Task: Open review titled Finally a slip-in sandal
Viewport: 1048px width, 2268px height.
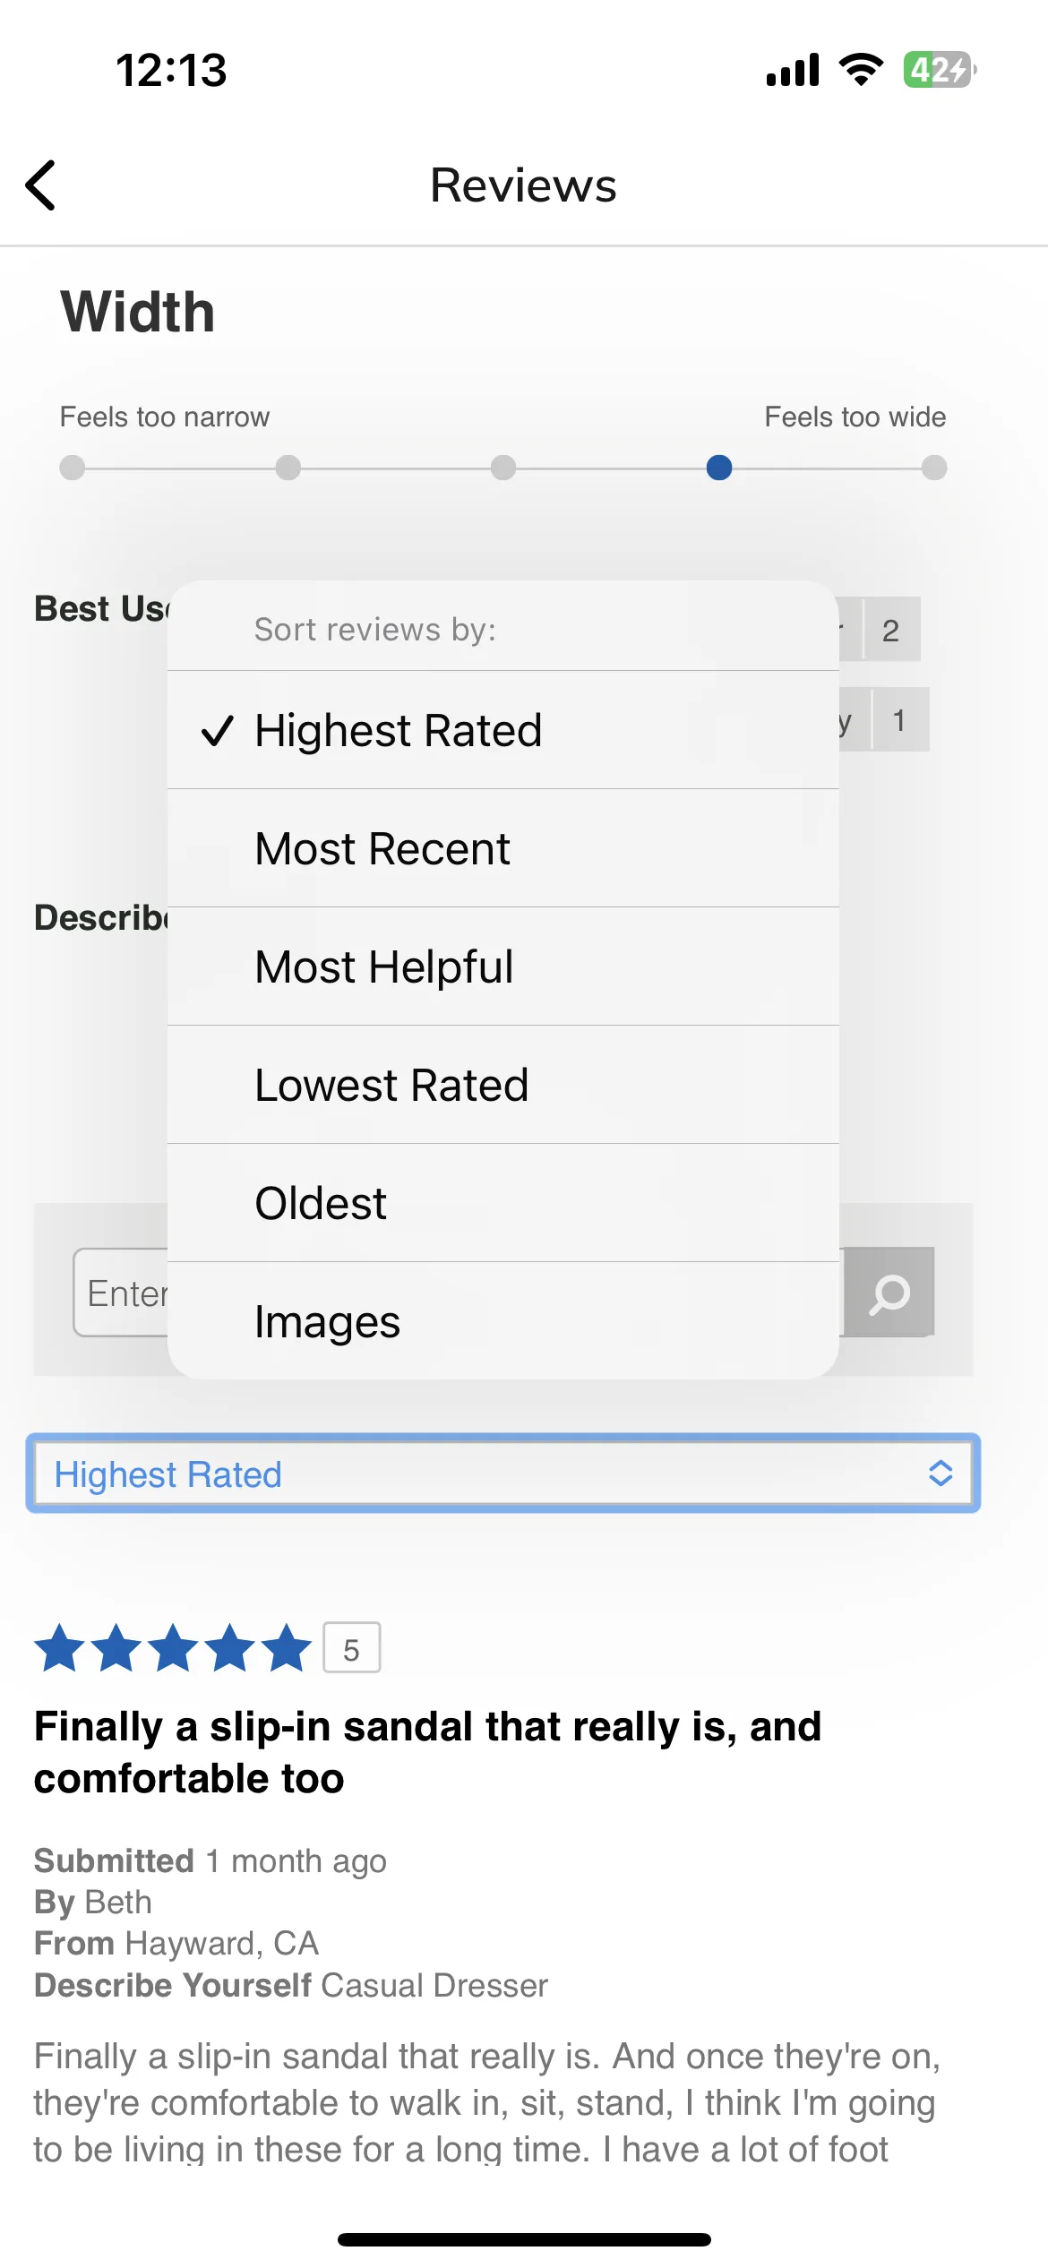Action: click(x=427, y=1752)
